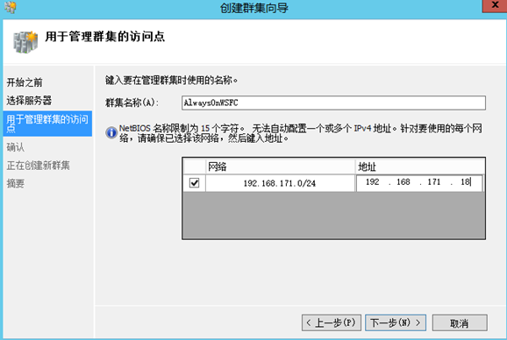The image size is (507, 340).
Task: Select the 摘要 step
Action: tap(16, 183)
